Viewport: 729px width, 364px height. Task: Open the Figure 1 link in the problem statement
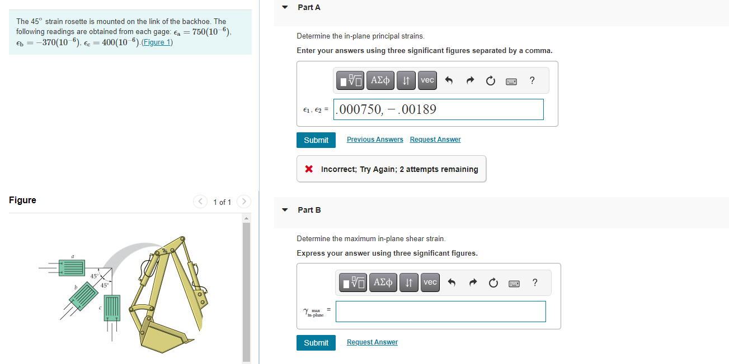click(x=157, y=42)
